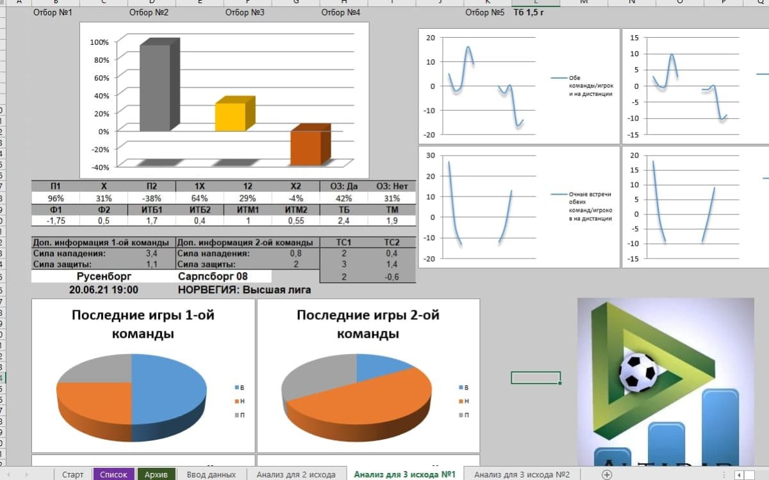Go to the Ввод данных sheet
Screen dimensions: 769x480
coord(211,474)
